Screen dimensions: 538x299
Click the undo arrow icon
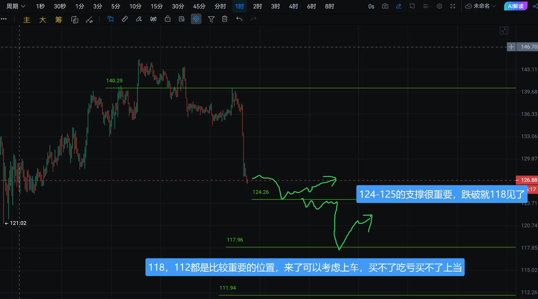239,19
